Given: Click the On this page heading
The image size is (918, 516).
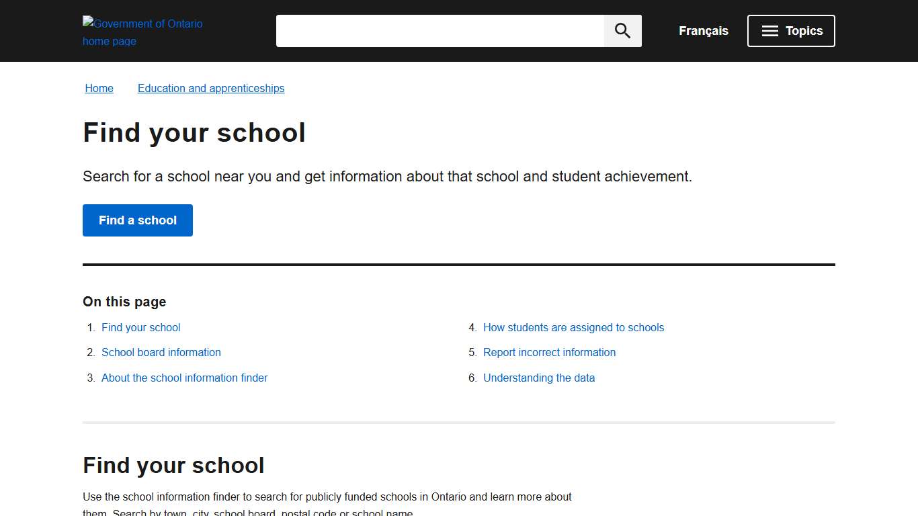Looking at the screenshot, I should 124,302.
